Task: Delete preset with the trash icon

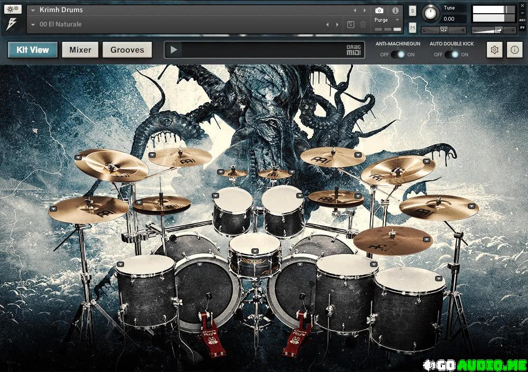Action: pos(363,24)
